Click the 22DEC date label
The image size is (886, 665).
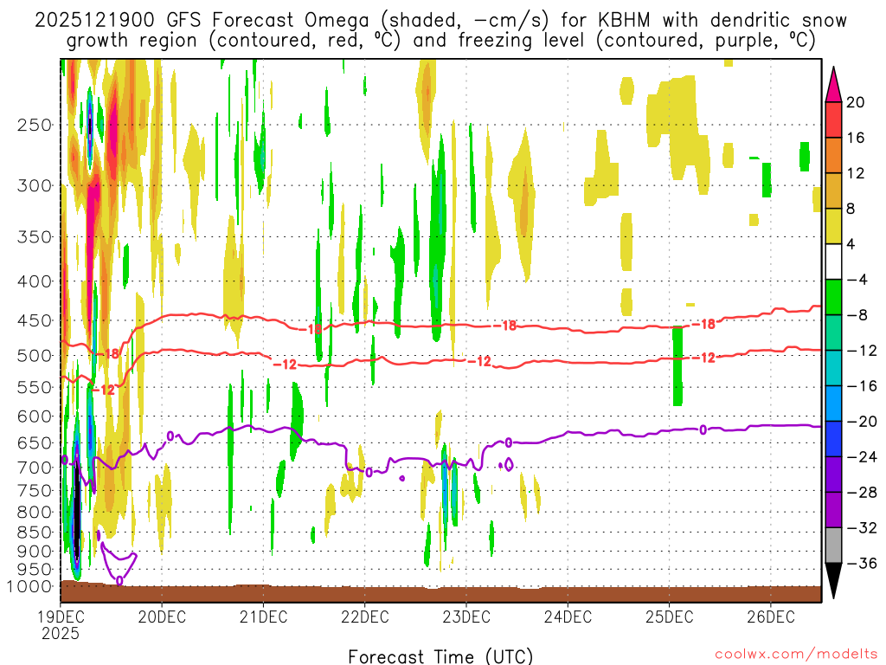365,617
